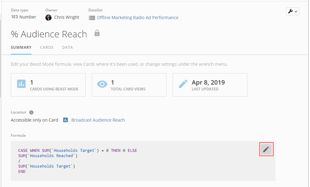Open Offline Marketing Radio Ad Performance dataset
The width and height of the screenshot is (310, 187).
pyautogui.click(x=137, y=18)
